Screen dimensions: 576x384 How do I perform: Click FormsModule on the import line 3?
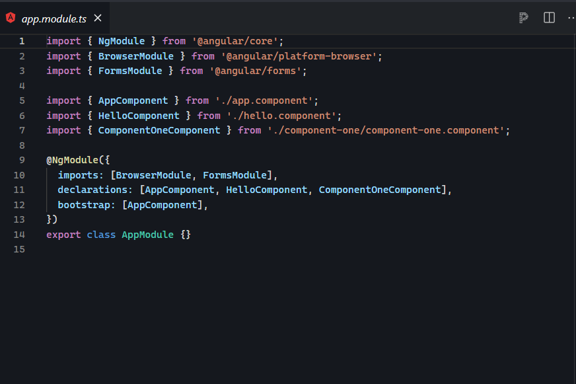tap(130, 71)
